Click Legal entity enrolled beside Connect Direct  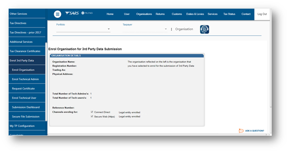point(129,112)
